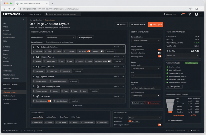Reload the browser page
The height and width of the screenshot is (135, 206).
tap(14, 9)
